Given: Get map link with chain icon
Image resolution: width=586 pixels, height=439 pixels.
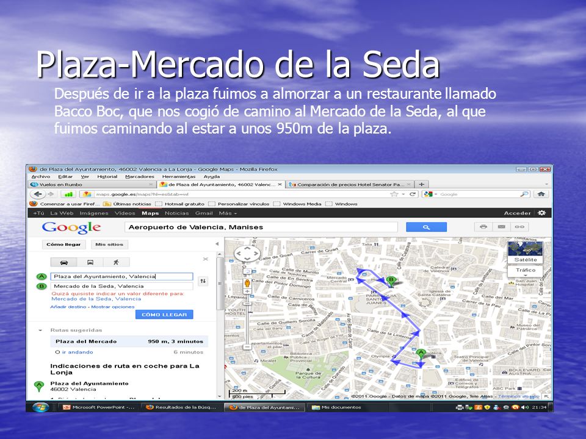Looking at the screenshot, I should [x=519, y=227].
